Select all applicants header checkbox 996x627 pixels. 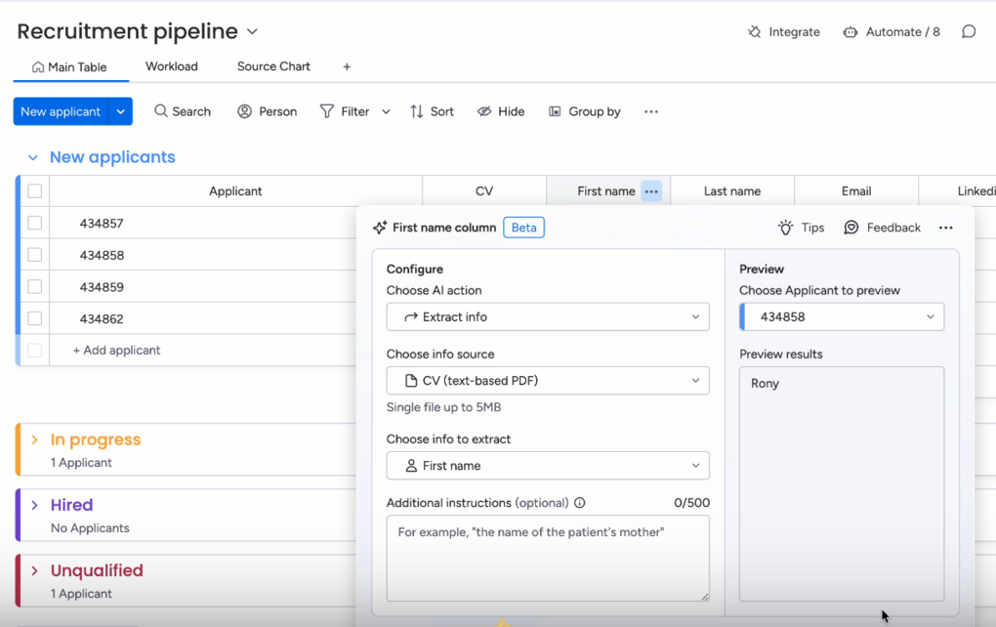coord(35,191)
